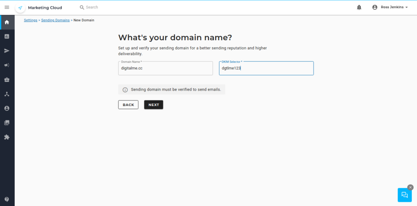Image resolution: width=417 pixels, height=206 pixels.
Task: Navigate to Sending Domains breadcrumb link
Action: (x=55, y=20)
